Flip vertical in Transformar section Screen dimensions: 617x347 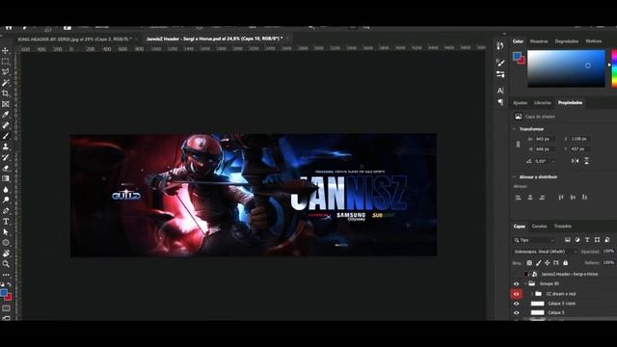click(586, 161)
